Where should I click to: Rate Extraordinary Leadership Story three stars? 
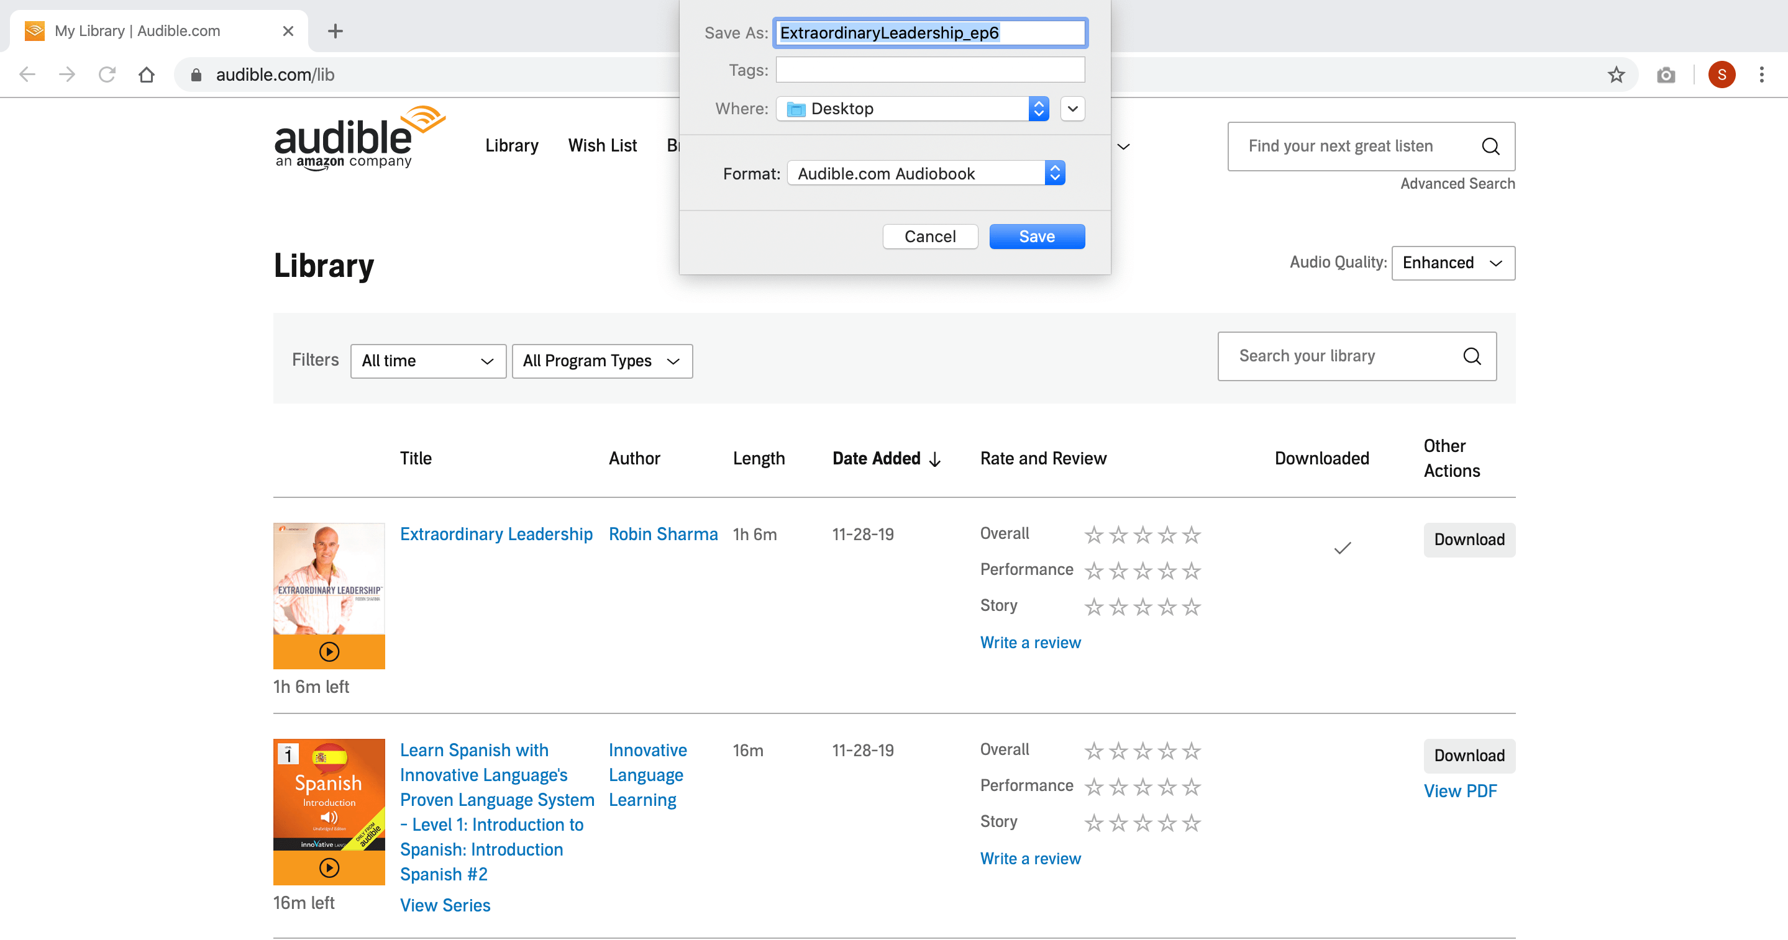point(1143,607)
